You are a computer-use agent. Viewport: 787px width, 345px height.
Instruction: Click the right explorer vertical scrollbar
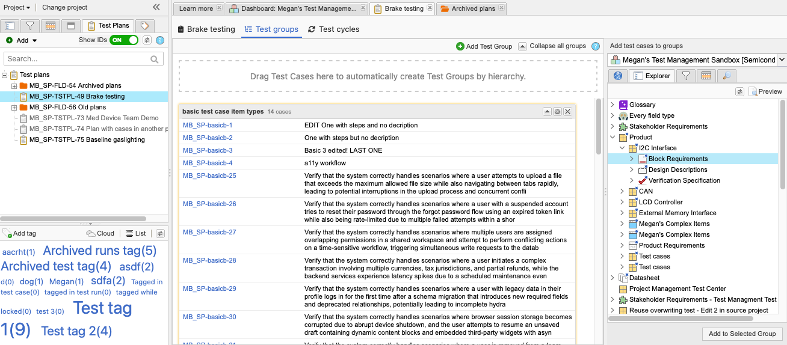click(783, 144)
